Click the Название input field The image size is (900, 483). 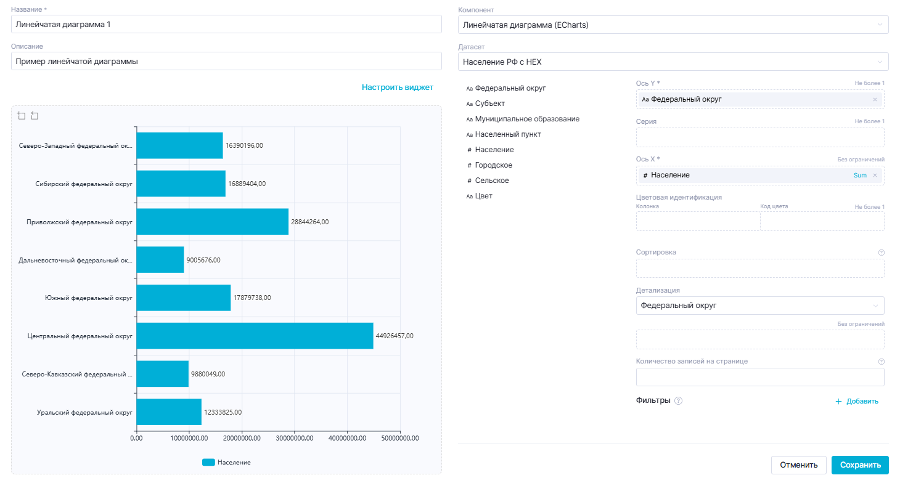[x=226, y=24]
